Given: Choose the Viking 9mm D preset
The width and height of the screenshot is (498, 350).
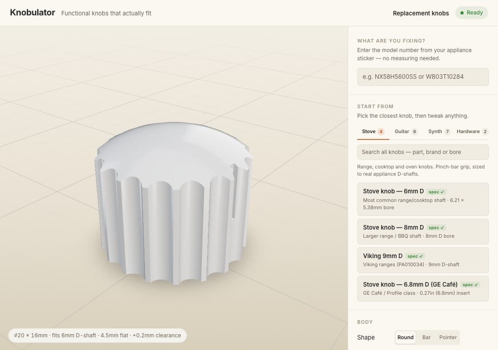Looking at the screenshot, I should 423,260.
